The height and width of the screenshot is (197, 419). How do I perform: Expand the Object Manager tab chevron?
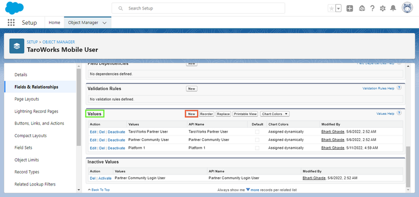(x=104, y=23)
